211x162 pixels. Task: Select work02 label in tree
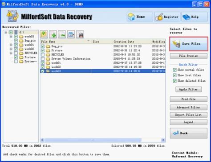[x=29, y=49]
